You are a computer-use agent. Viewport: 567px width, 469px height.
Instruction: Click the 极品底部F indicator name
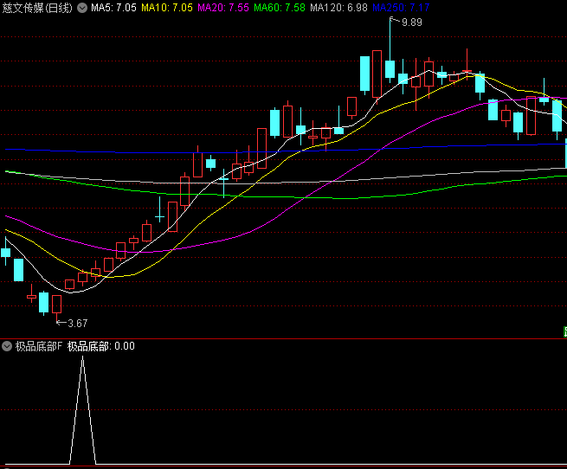click(38, 346)
